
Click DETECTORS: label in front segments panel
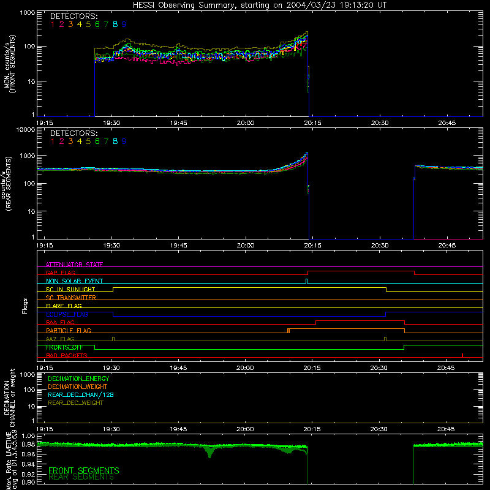coord(73,16)
